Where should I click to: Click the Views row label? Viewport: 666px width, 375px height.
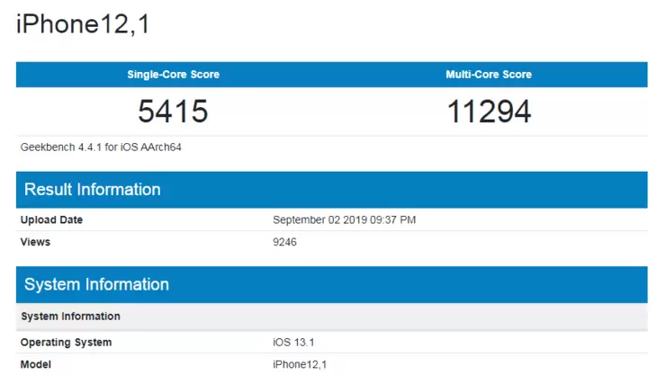[x=35, y=242]
